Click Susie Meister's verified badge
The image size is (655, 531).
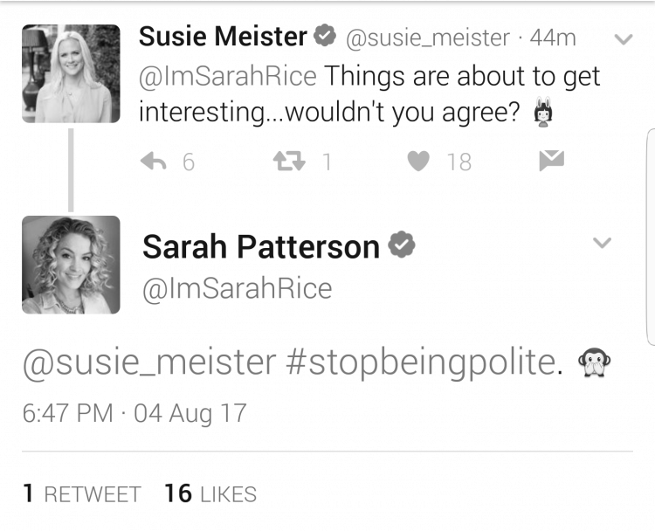[325, 35]
